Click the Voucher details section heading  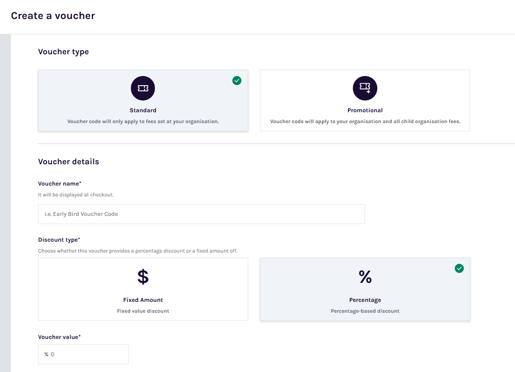tap(68, 162)
